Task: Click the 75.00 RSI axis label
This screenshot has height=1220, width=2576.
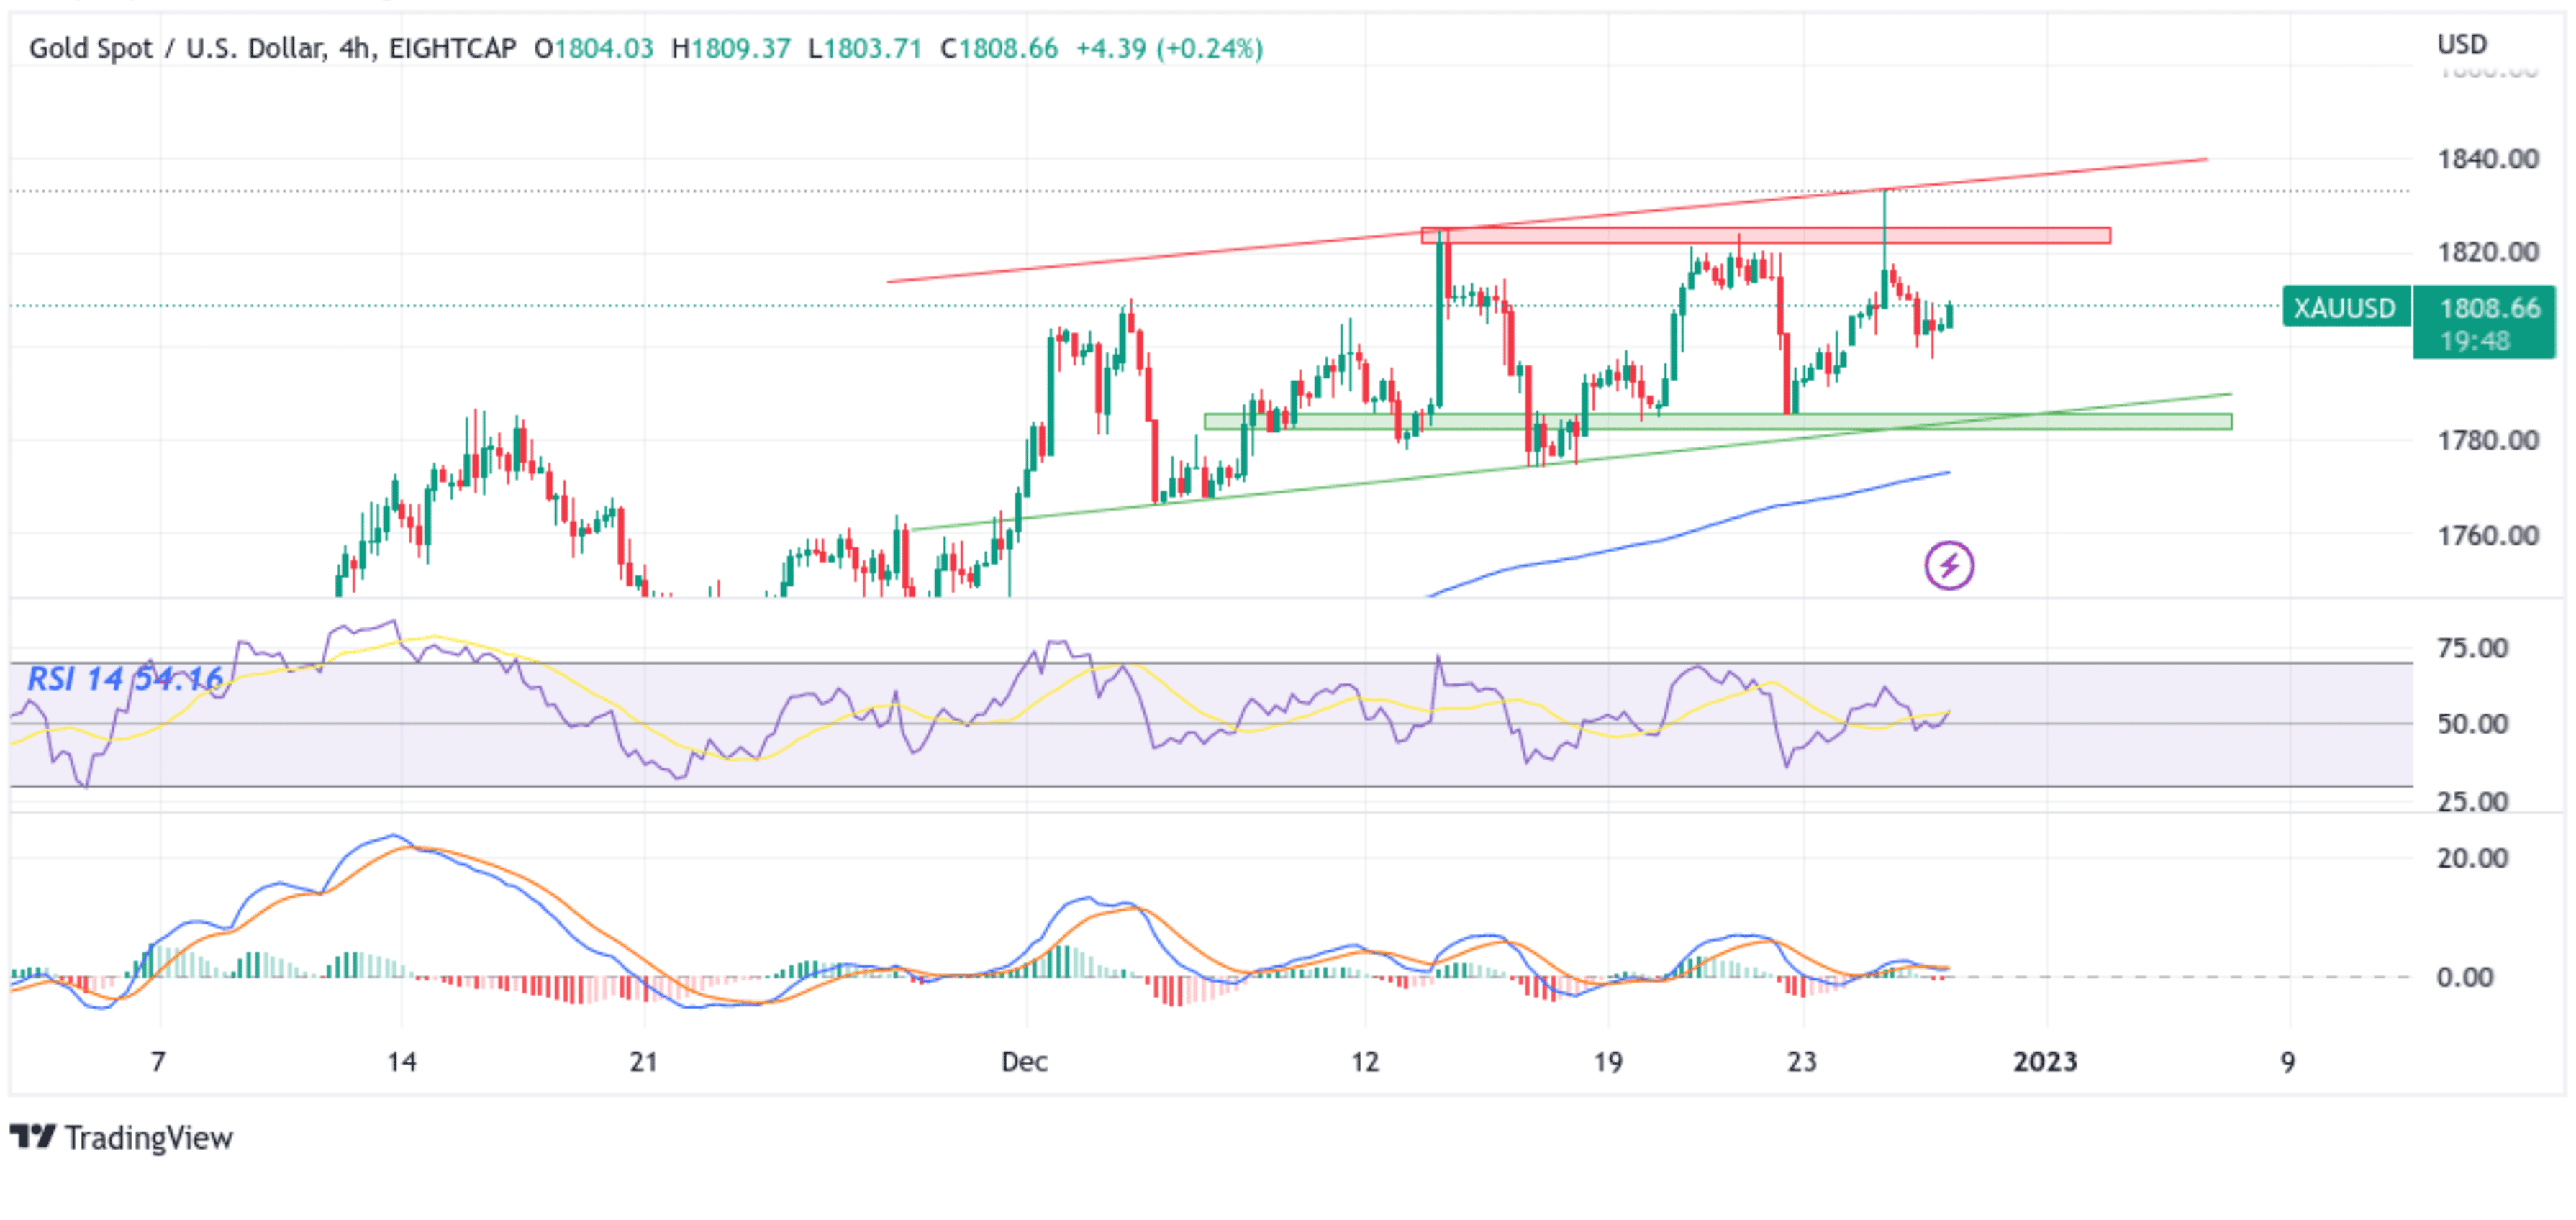Action: [2472, 648]
